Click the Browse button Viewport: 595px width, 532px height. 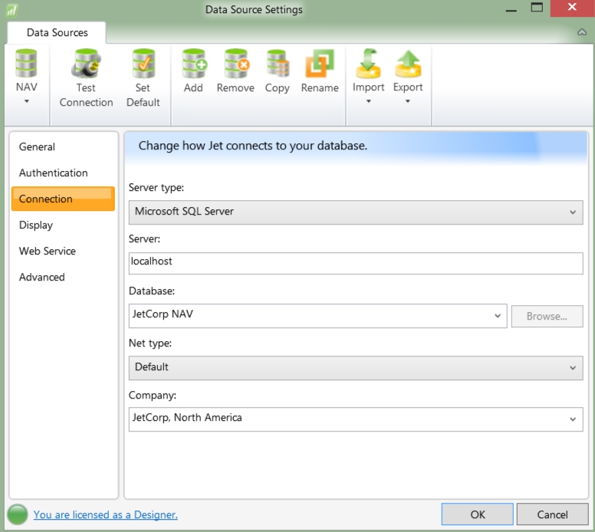[x=547, y=316]
